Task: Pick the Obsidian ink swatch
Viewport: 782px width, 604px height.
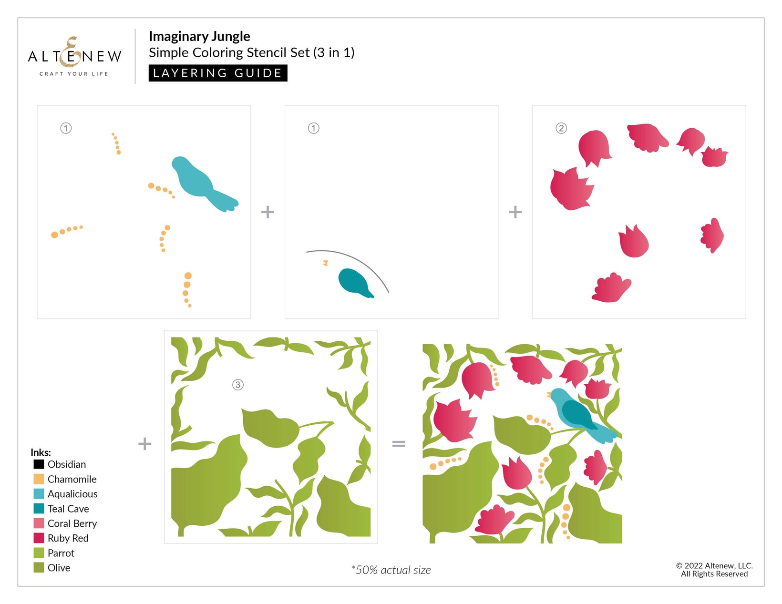Action: (x=39, y=464)
